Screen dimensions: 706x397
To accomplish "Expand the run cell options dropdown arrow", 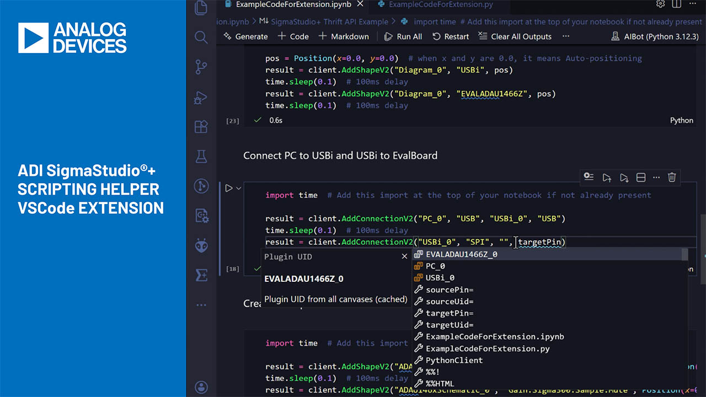I will [x=239, y=188].
